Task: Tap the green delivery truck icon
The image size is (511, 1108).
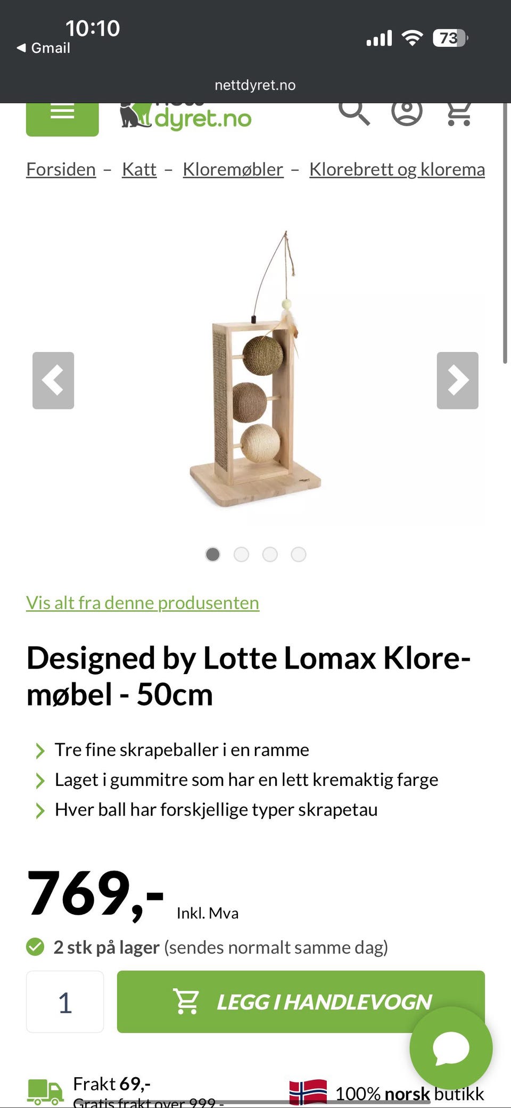Action: click(x=46, y=1093)
